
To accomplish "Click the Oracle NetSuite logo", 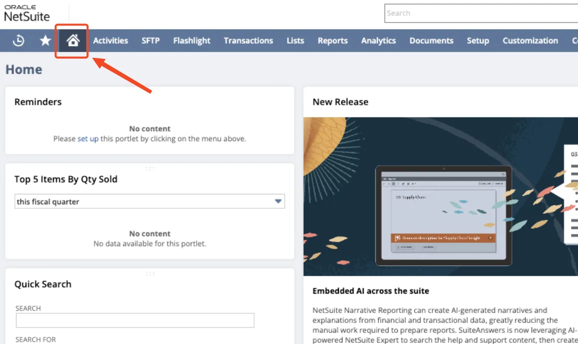I will [x=27, y=13].
